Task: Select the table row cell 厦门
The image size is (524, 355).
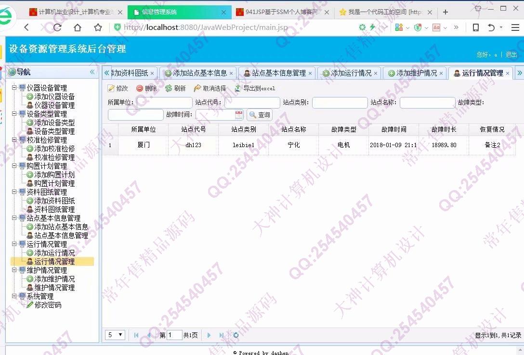Action: [144, 145]
